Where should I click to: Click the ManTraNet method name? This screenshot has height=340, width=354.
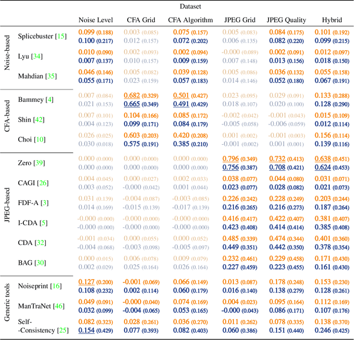[x=34, y=306]
